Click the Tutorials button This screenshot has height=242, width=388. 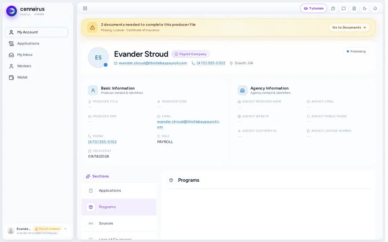313,8
